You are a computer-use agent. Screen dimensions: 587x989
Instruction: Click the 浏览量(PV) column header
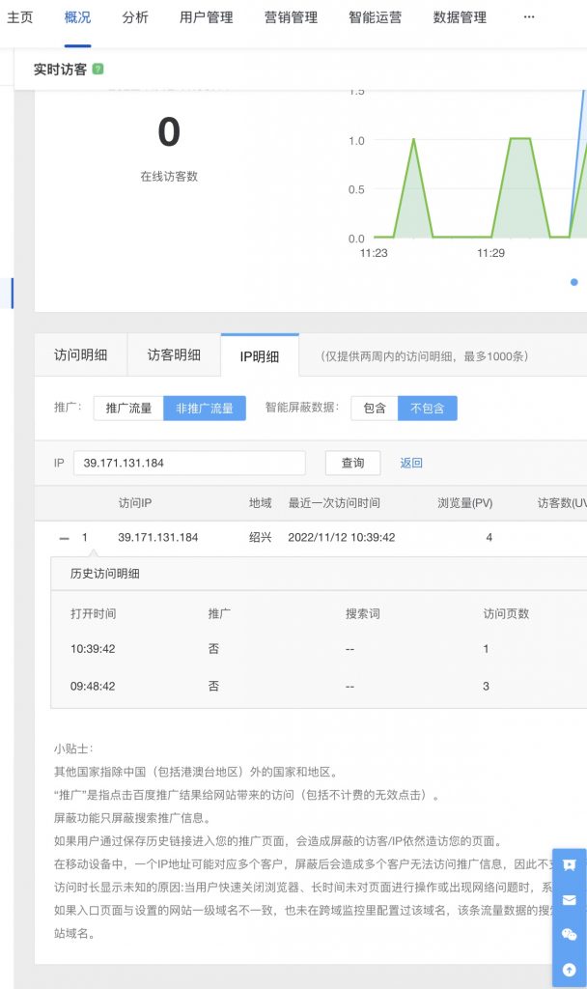(x=465, y=502)
